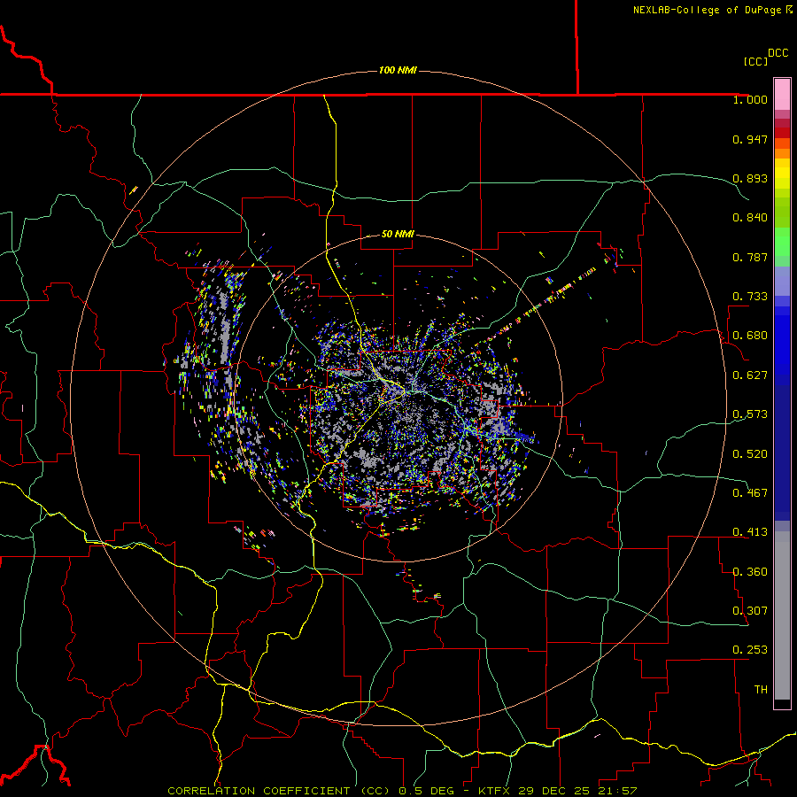The height and width of the screenshot is (797, 797).
Task: Click the KTFX station identifier in the caption
Action: point(493,791)
